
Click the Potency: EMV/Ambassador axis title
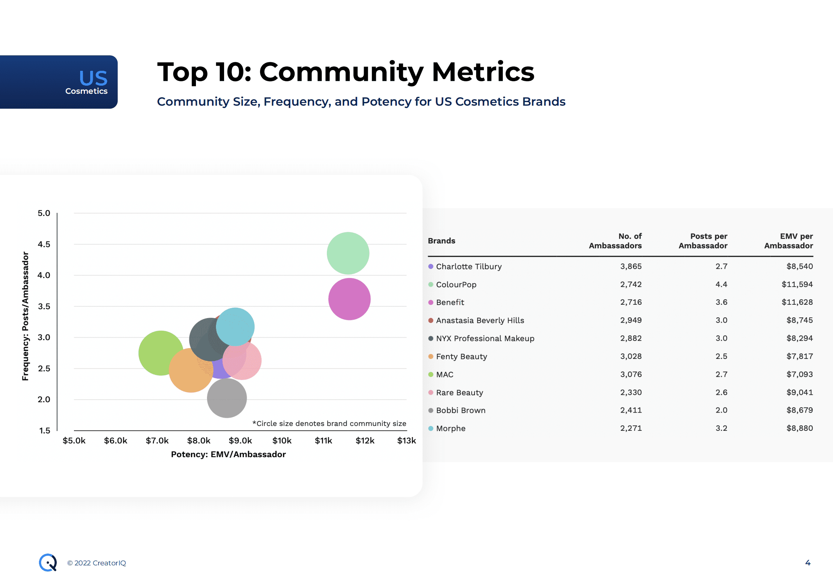click(228, 455)
